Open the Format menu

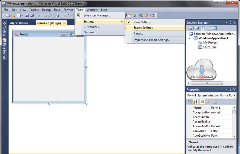coord(68,10)
